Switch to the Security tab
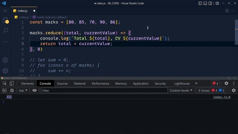Image resolution: width=238 pixels, height=134 pixels. coord(160,83)
